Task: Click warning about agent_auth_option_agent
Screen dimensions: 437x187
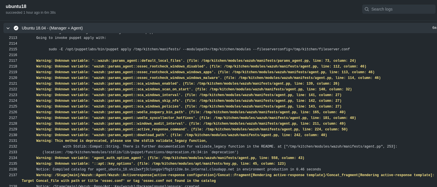Action: tap(170, 158)
